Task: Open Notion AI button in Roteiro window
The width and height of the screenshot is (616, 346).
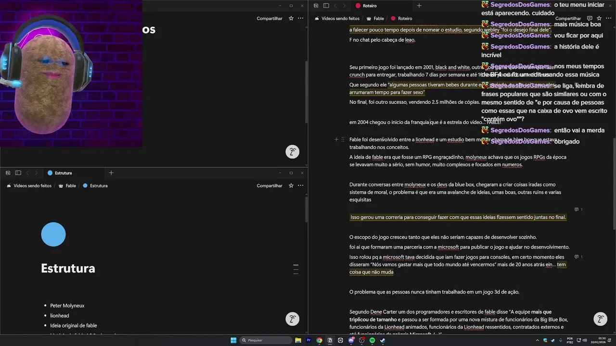Action: (600, 319)
